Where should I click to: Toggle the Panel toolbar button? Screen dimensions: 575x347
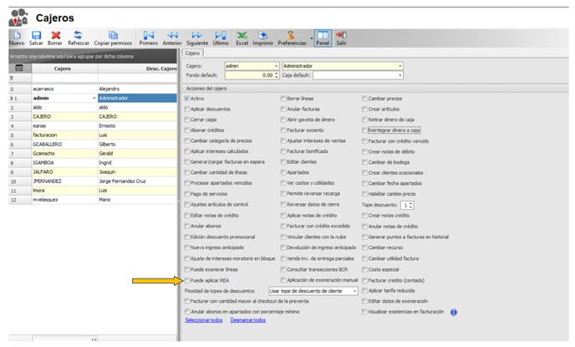[x=323, y=38]
